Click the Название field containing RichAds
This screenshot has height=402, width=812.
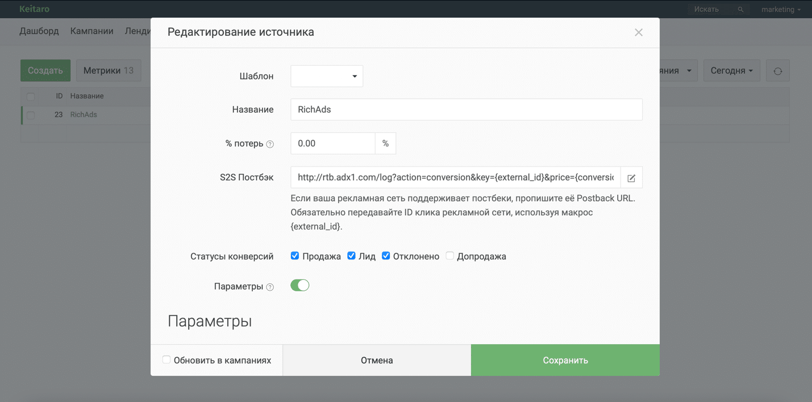467,110
